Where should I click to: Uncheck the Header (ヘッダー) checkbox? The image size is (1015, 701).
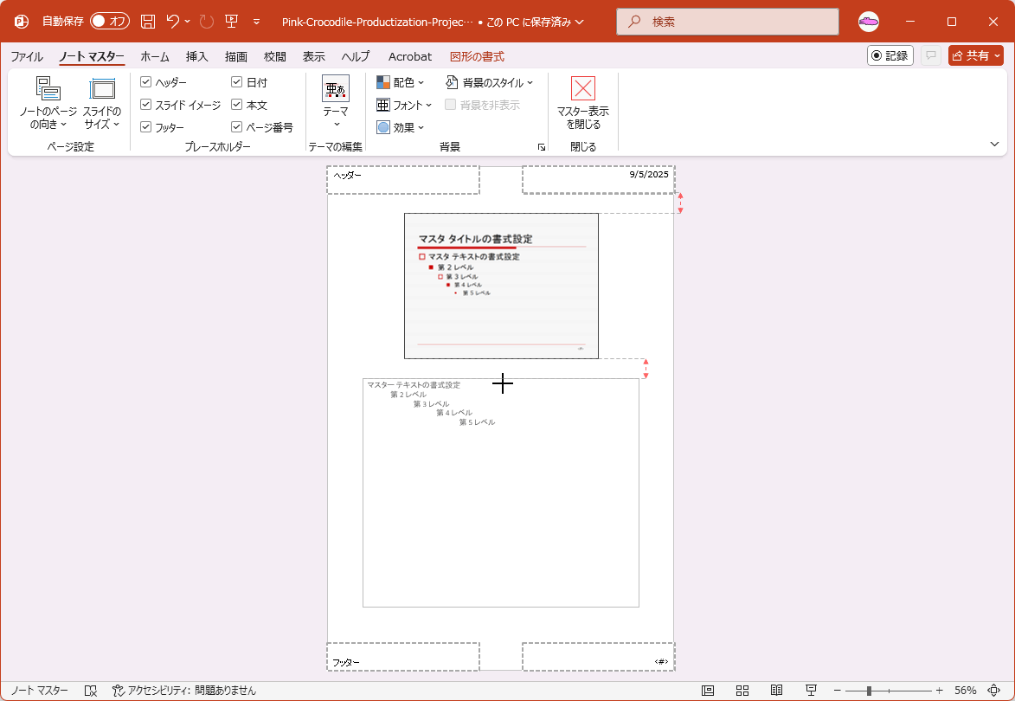point(145,82)
